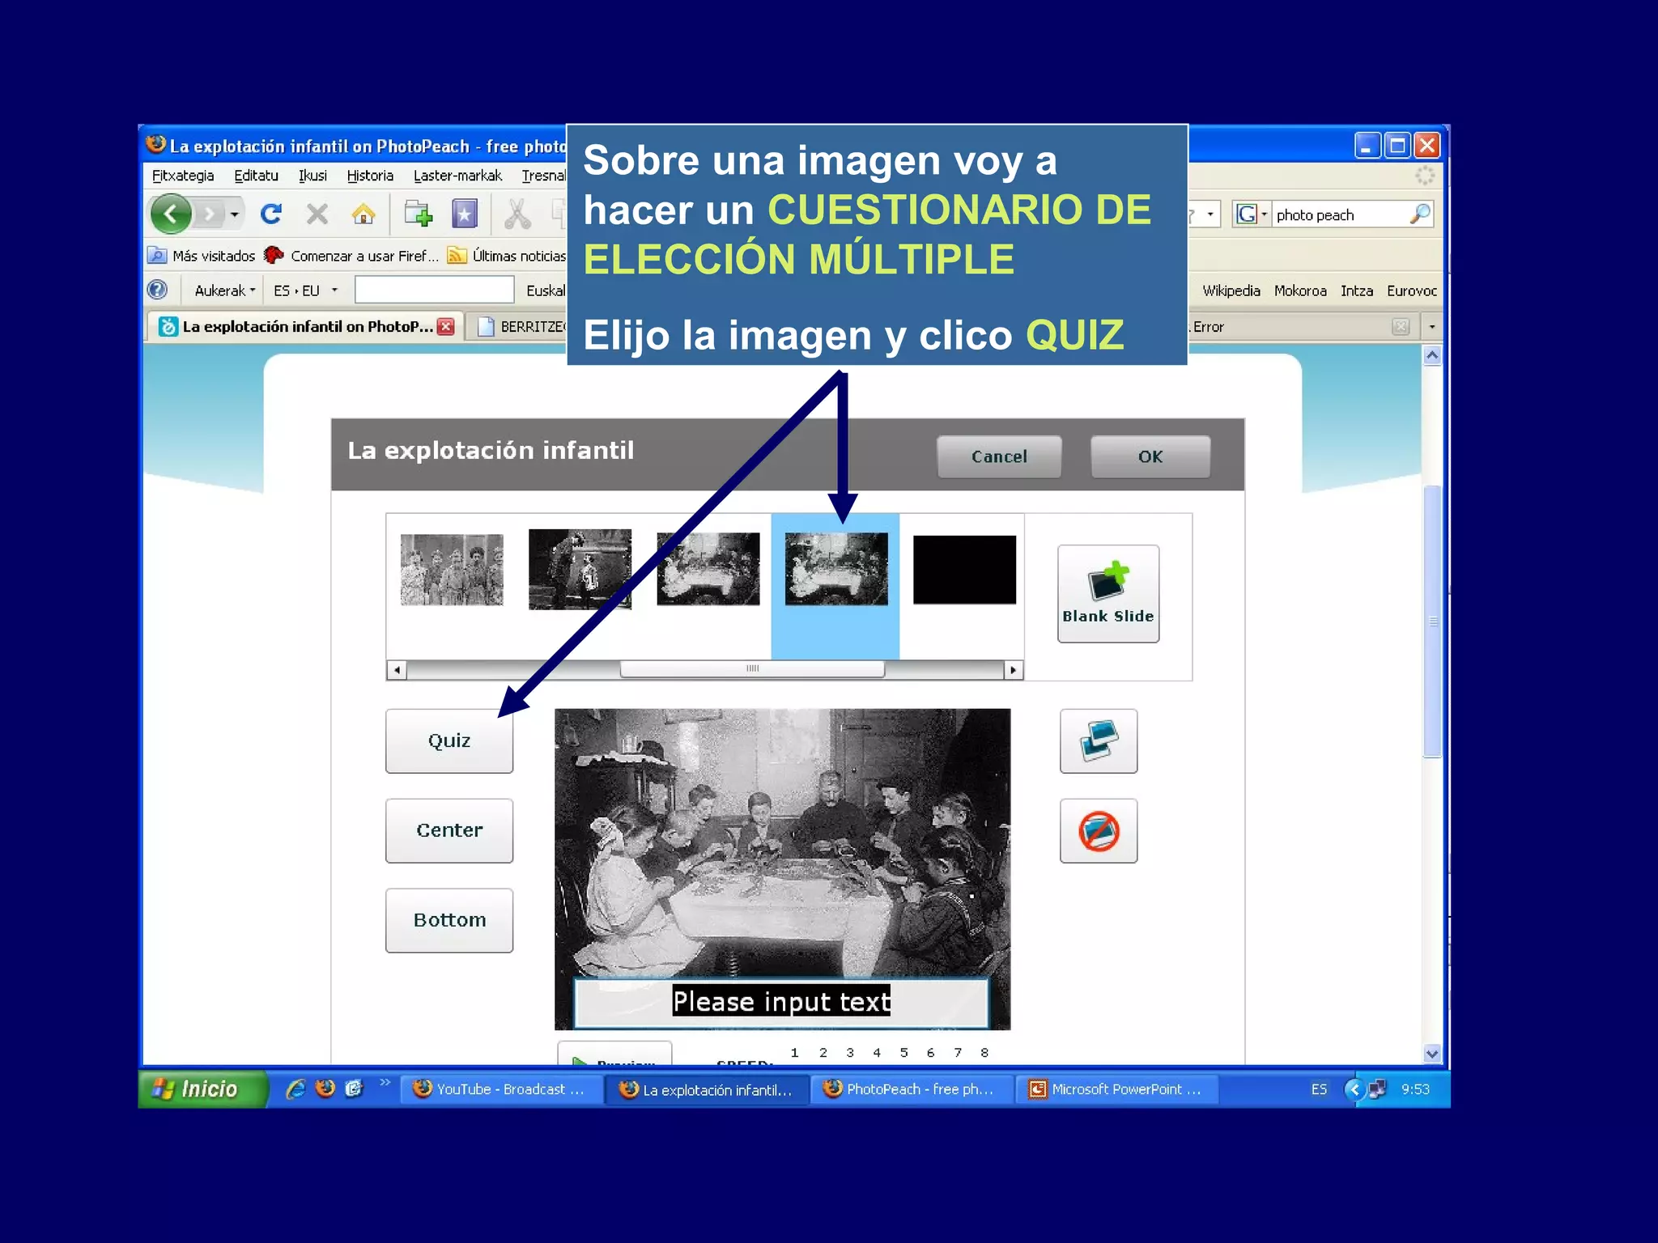This screenshot has height=1243, width=1658.
Task: Click the thumbnail strip horizontal scrollbar handle
Action: [752, 669]
